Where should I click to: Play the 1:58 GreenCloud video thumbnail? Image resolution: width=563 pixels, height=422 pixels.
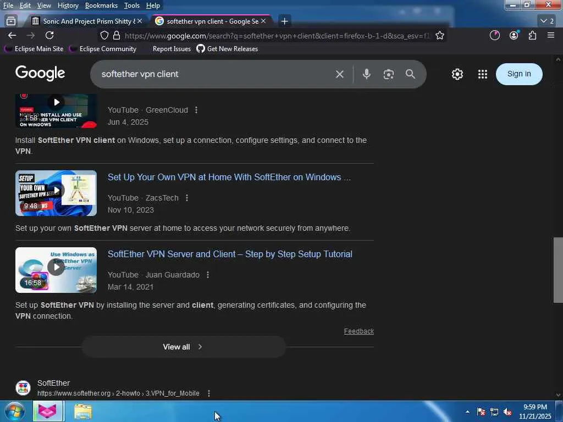click(56, 111)
